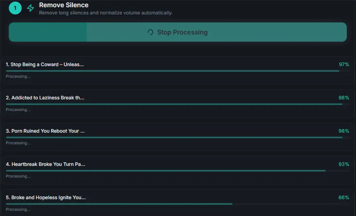The width and height of the screenshot is (356, 216).
Task: Click the 98% value for Addicted to Laziness
Action: point(344,98)
